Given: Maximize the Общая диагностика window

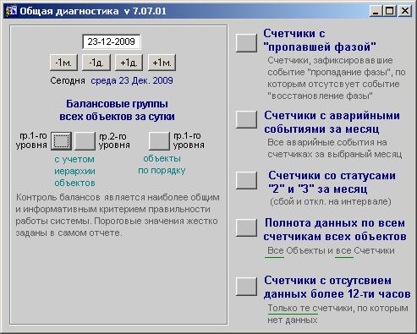Looking at the screenshot, I should pyautogui.click(x=390, y=11).
